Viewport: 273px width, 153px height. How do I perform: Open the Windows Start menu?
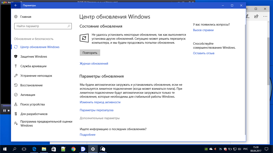click(5, 149)
